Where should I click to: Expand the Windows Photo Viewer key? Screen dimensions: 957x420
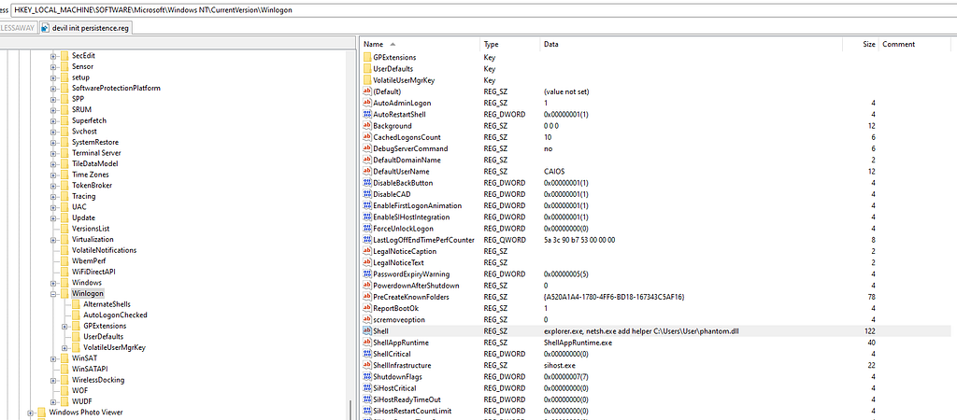[31, 413]
